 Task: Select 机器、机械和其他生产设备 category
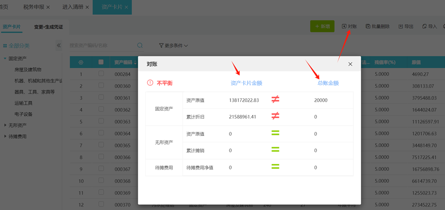tap(38, 81)
